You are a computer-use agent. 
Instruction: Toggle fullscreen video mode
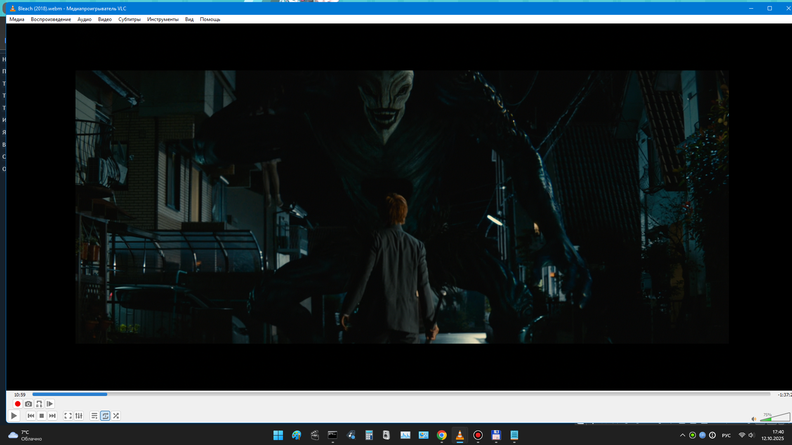68,416
